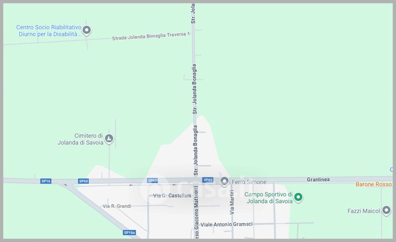The height and width of the screenshot is (242, 396).
Task: Select the SP60 shield near Ferro Simone
Action: [208, 180]
